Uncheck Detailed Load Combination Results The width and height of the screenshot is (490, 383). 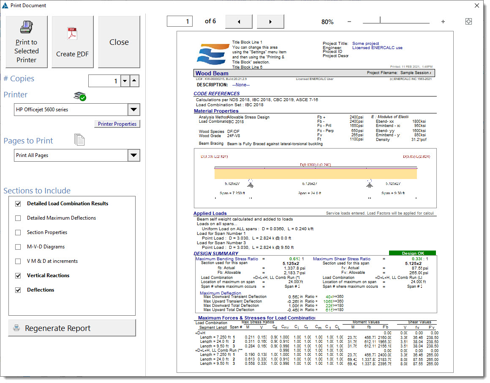coord(18,204)
